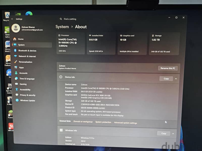Click the Device info circle icon
This screenshot has height=151, width=202.
(x=61, y=77)
